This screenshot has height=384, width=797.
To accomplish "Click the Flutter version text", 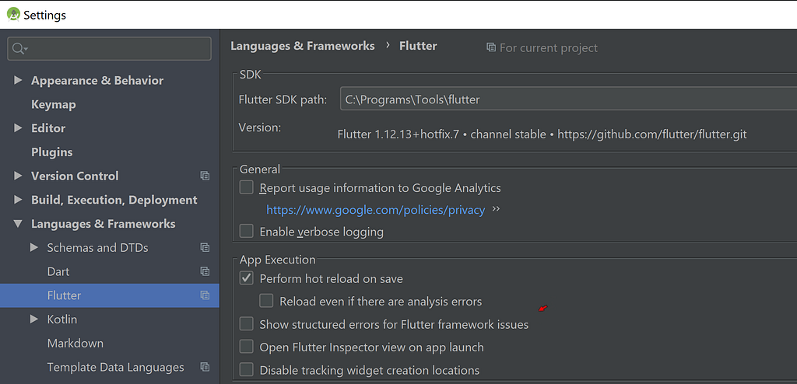I will [542, 134].
